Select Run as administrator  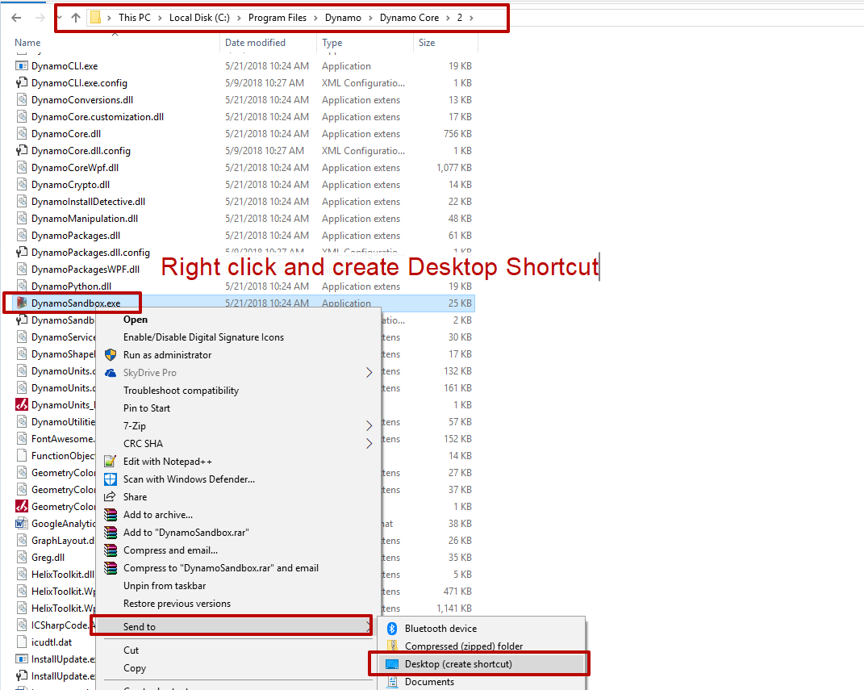pyautogui.click(x=168, y=355)
